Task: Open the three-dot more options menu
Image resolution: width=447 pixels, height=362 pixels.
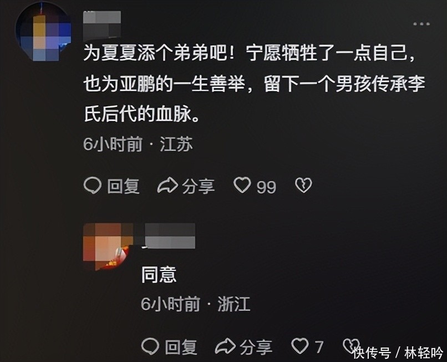Action: [421, 24]
